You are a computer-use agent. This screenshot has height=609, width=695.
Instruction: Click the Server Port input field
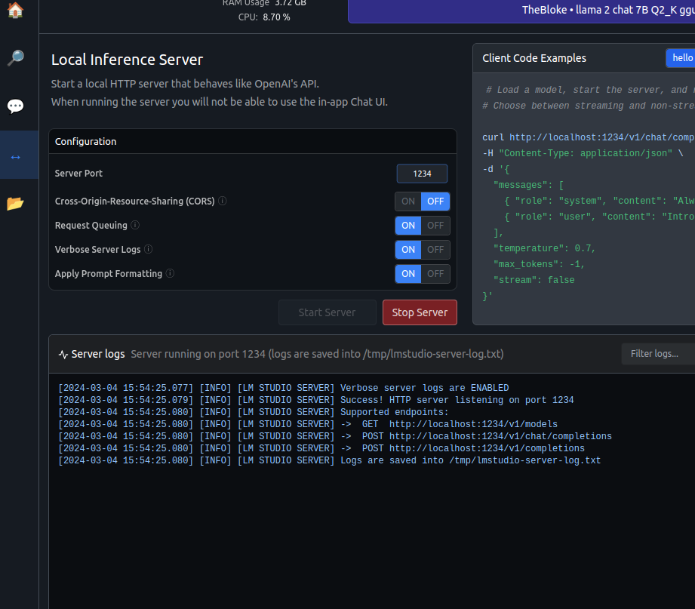coord(422,174)
